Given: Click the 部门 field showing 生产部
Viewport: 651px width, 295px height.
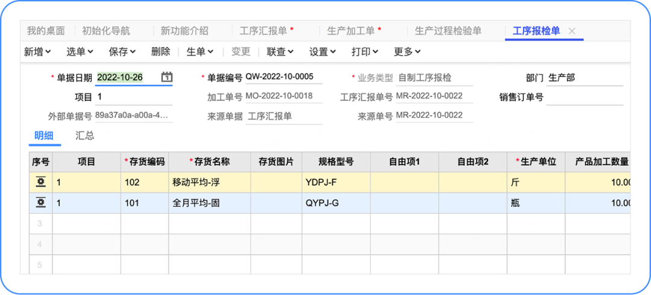Looking at the screenshot, I should coord(584,78).
